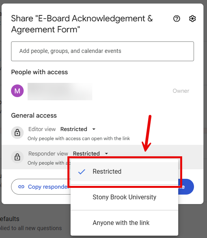Collapse the Responder view Restricted dropdown arrow
Screen dimensions: 207x238
click(106, 154)
